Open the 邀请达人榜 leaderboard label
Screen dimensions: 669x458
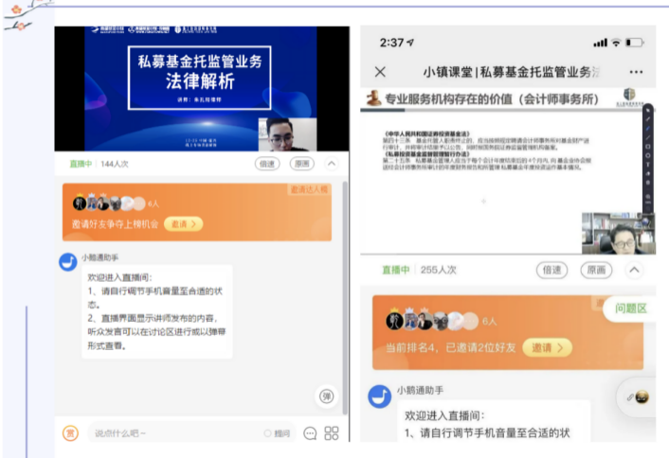click(309, 189)
